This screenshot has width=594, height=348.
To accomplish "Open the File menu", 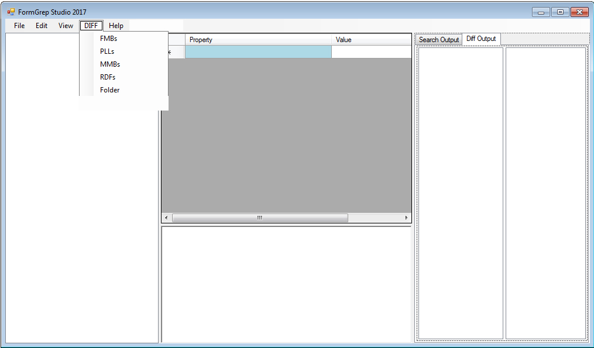I will point(19,26).
